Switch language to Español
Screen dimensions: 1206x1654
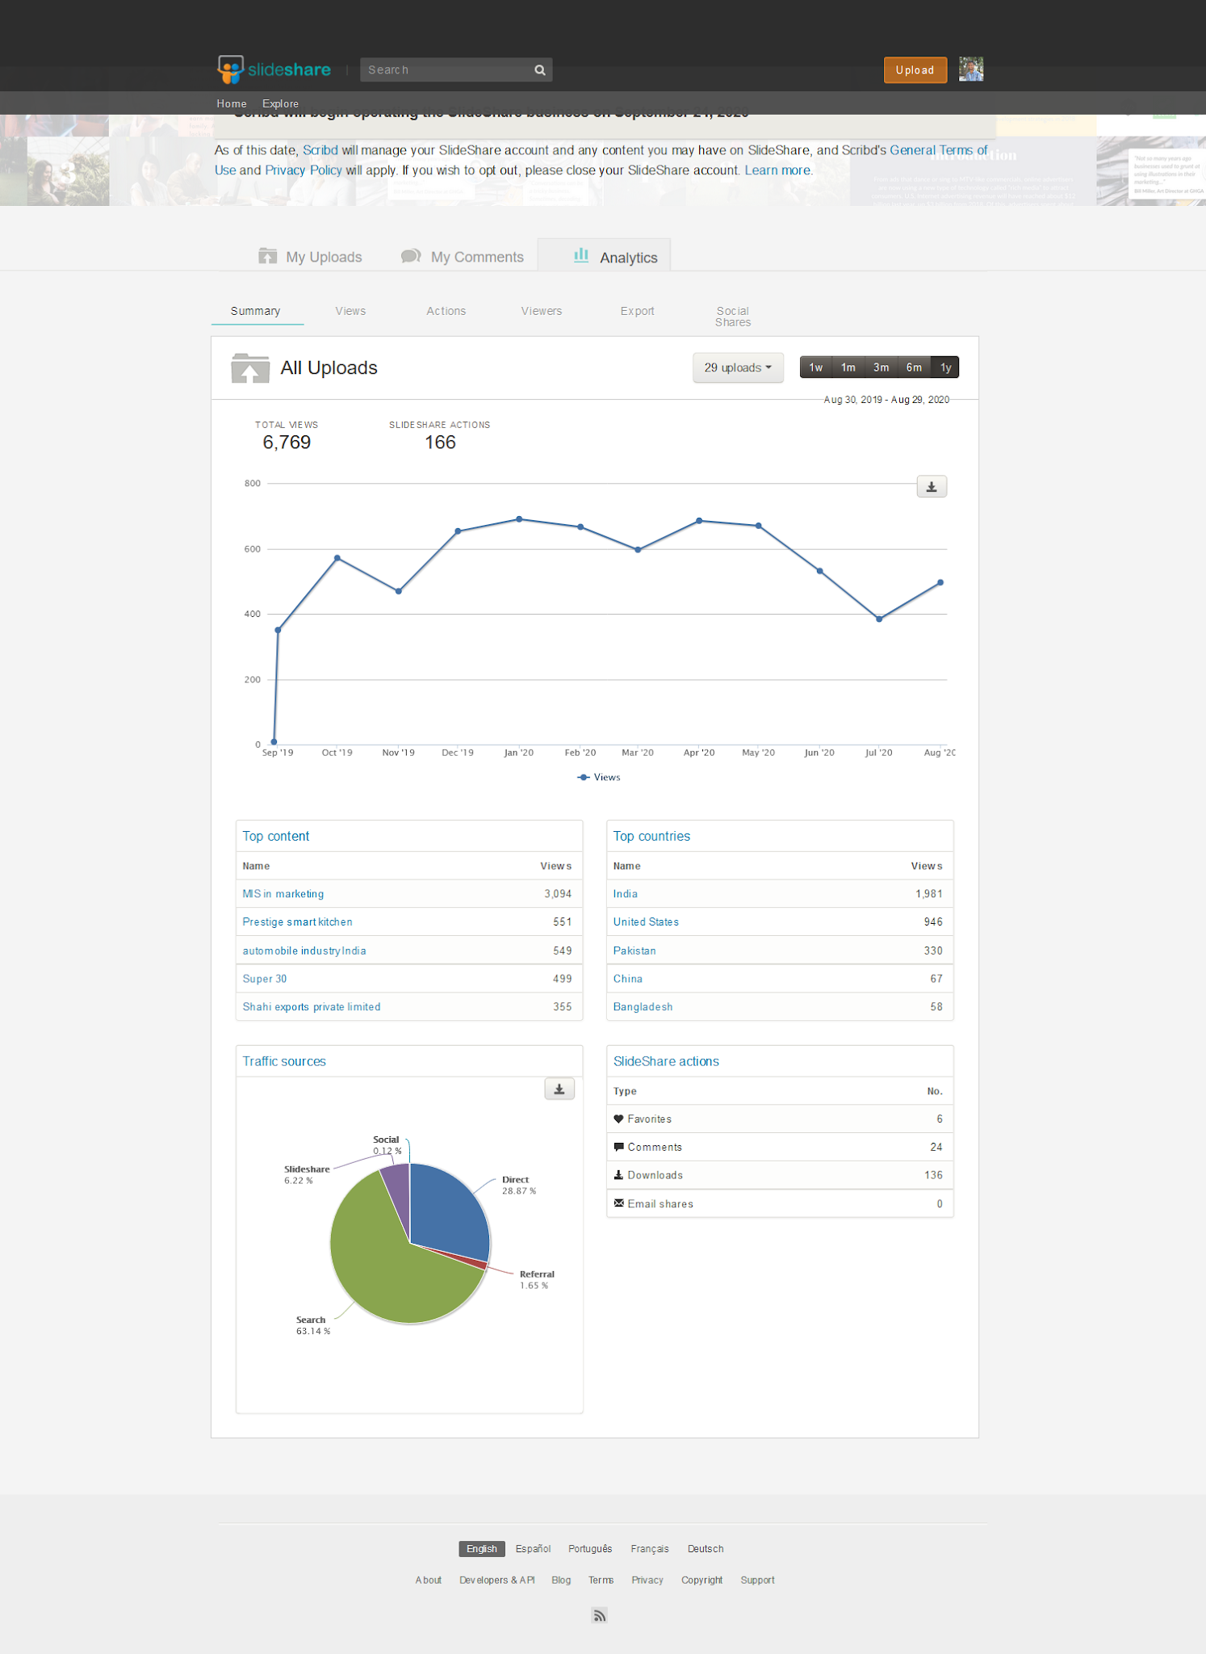533,1549
